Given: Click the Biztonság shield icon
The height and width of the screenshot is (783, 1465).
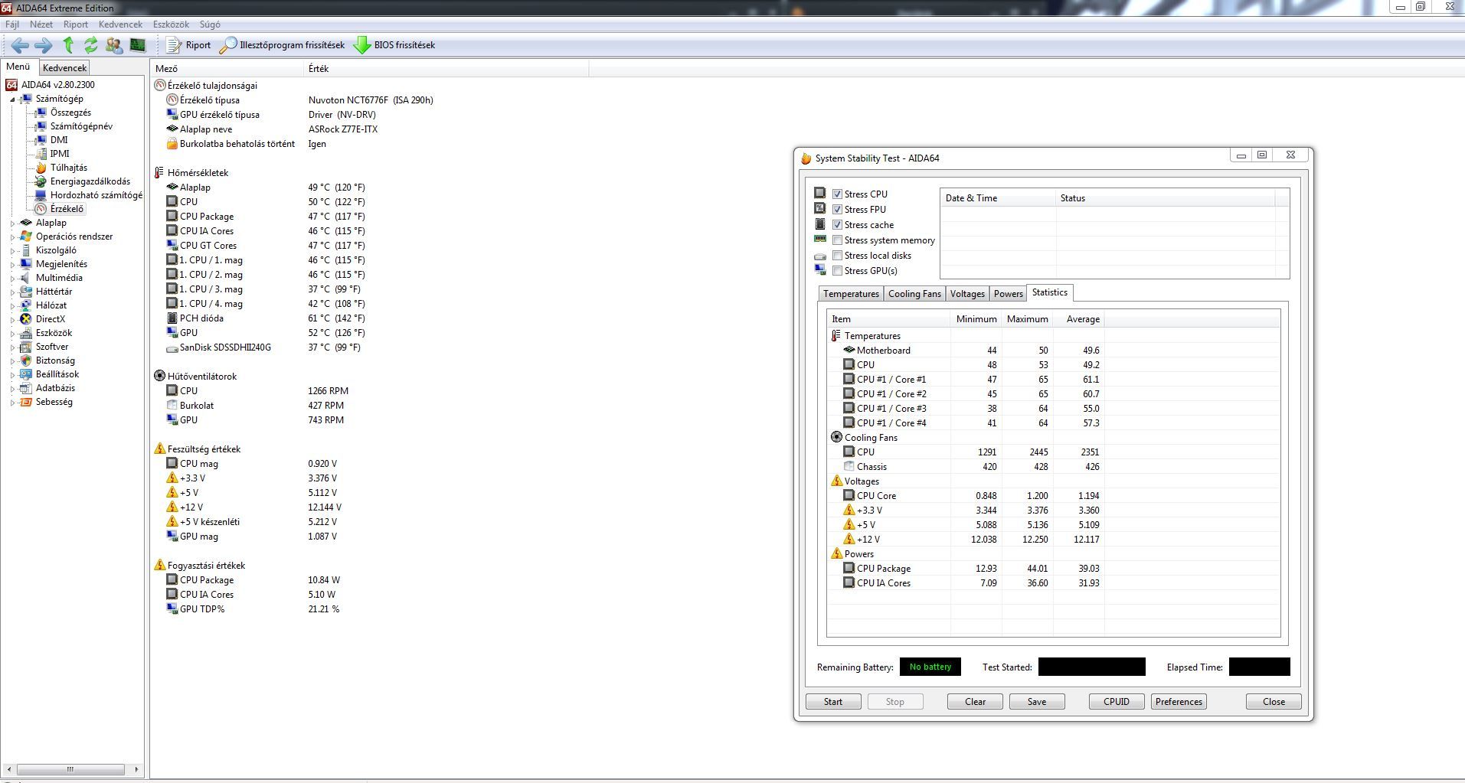Looking at the screenshot, I should (27, 361).
